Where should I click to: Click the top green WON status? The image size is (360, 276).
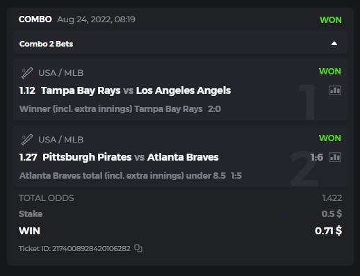(x=331, y=20)
